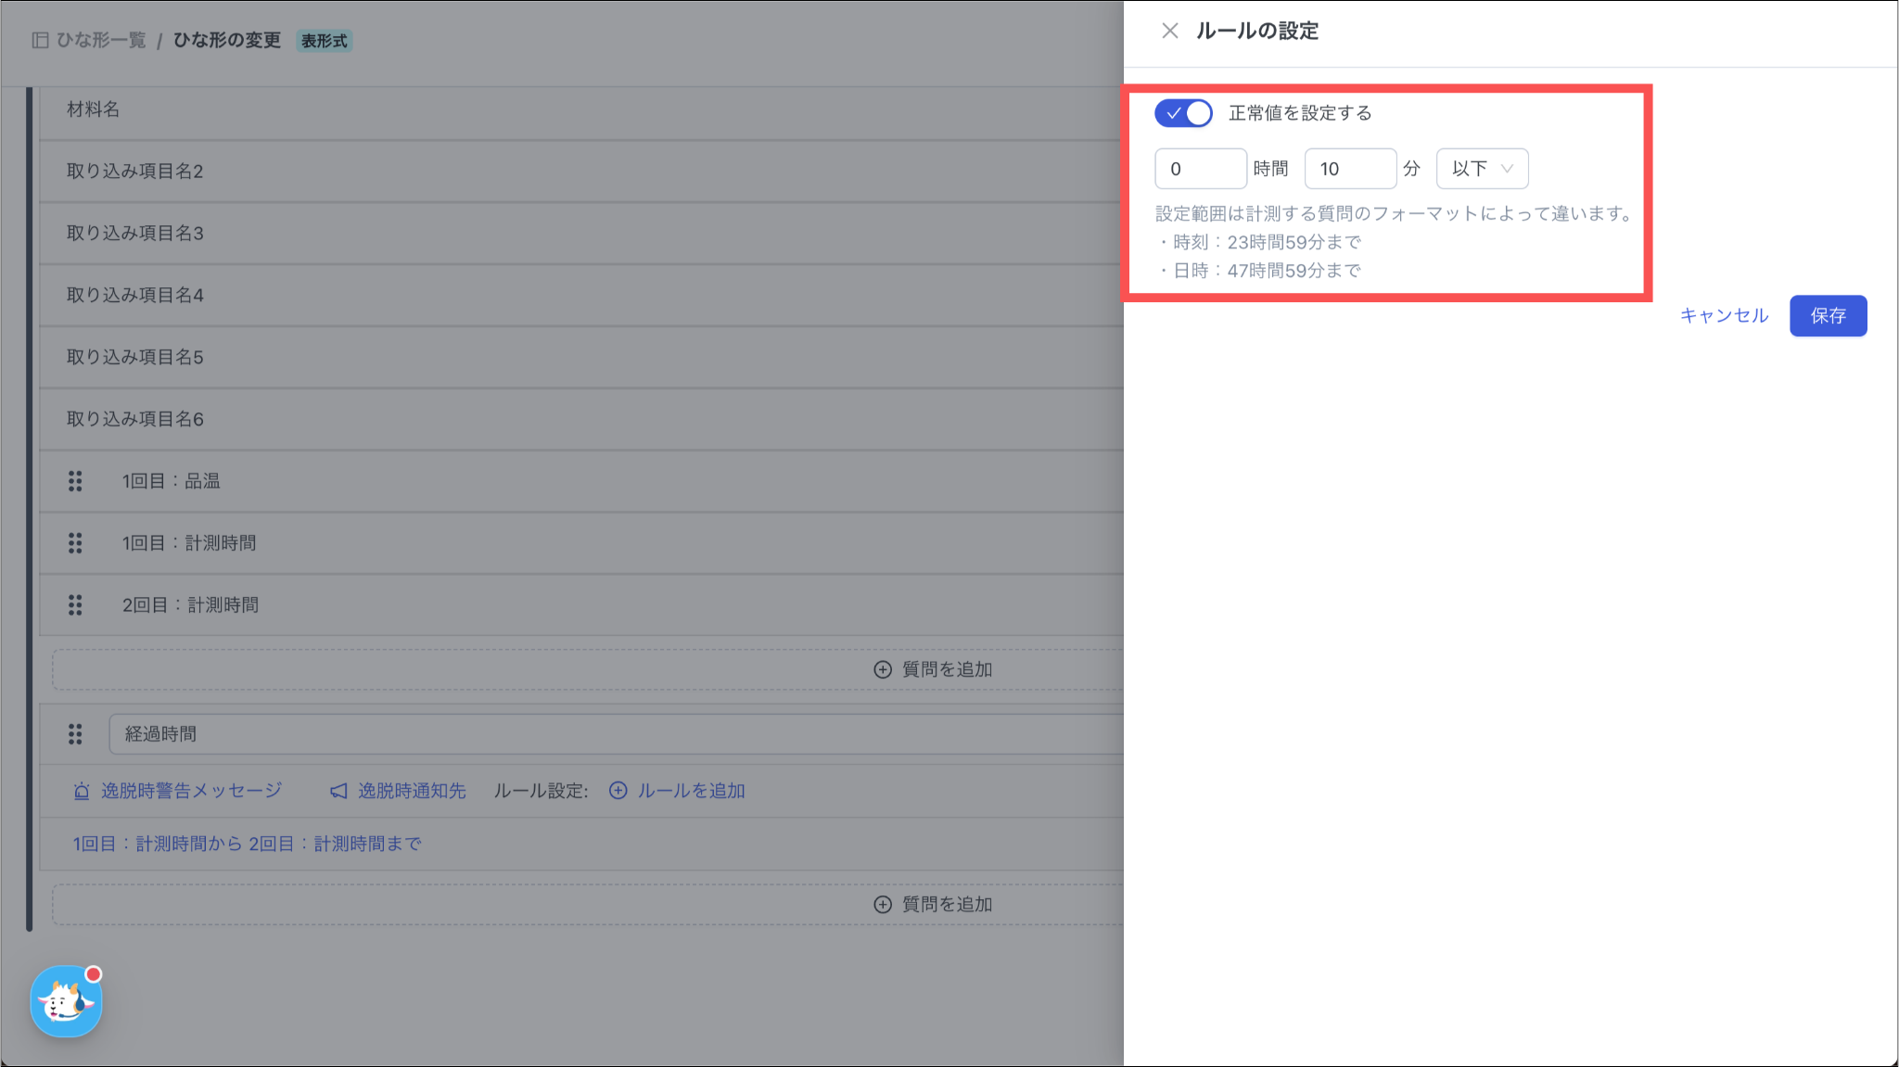Click the megaphone icon for 逸脱時通知先
Viewport: 1899px width, 1067px height.
pos(338,791)
